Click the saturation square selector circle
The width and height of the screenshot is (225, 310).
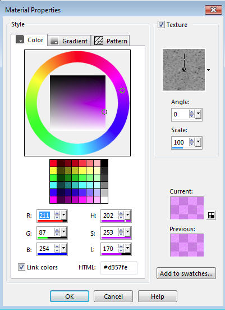[104, 112]
